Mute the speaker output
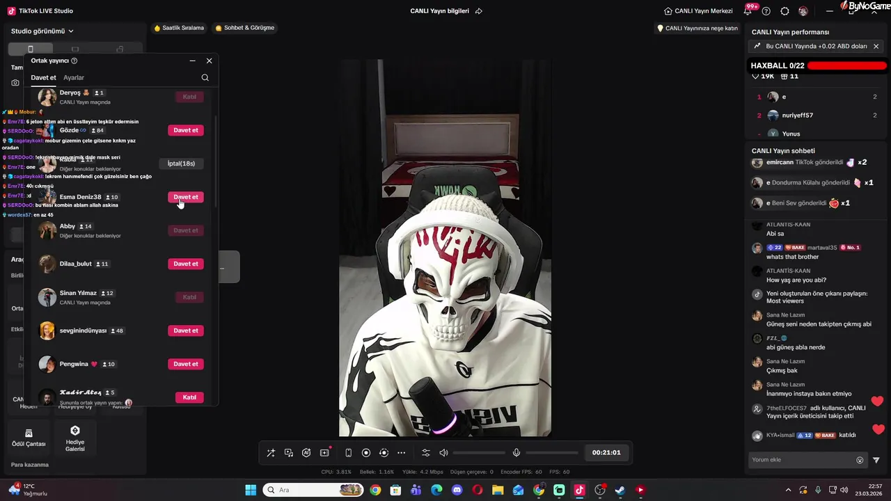 [443, 453]
